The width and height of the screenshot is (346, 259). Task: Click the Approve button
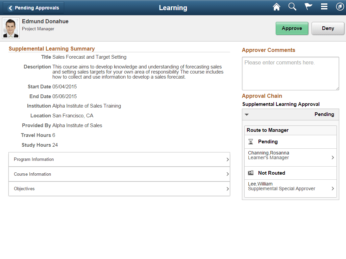pyautogui.click(x=292, y=28)
